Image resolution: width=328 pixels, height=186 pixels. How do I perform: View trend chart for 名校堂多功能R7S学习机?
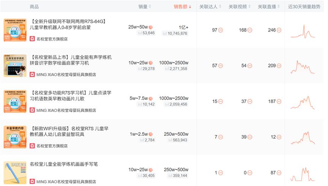(303, 103)
